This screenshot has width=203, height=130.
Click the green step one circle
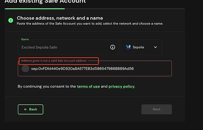[x=11, y=20]
